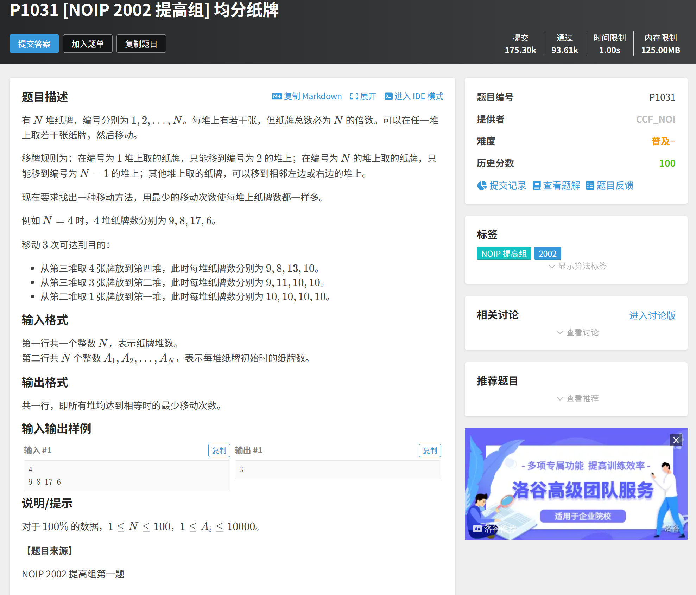Click the Ad badge on the banner

click(477, 529)
